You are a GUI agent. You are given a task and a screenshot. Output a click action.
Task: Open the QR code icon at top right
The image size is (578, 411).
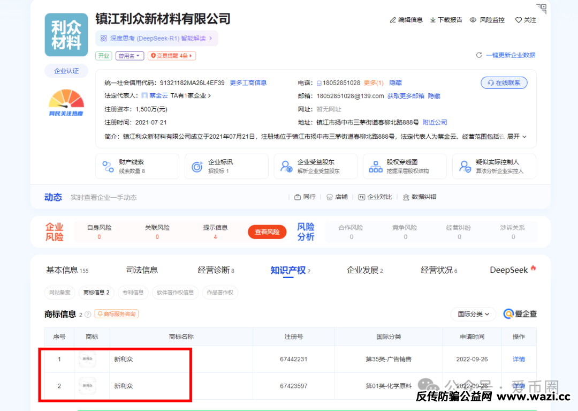[541, 9]
